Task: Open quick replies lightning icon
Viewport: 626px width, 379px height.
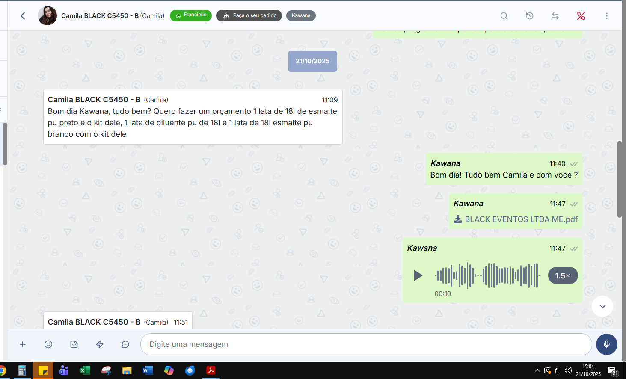Action: (x=100, y=344)
